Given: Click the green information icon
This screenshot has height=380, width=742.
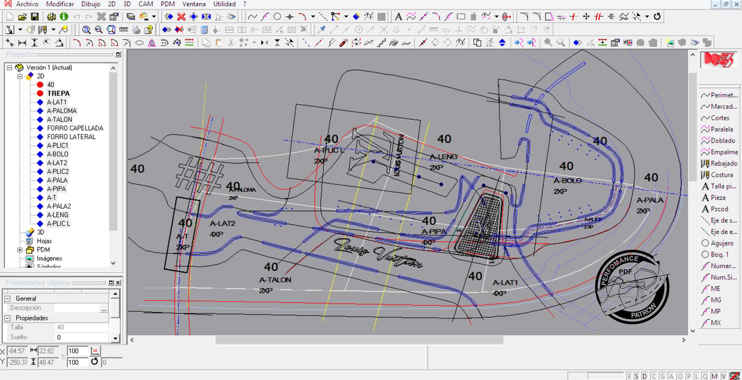Looking at the screenshot, I should pos(64,17).
